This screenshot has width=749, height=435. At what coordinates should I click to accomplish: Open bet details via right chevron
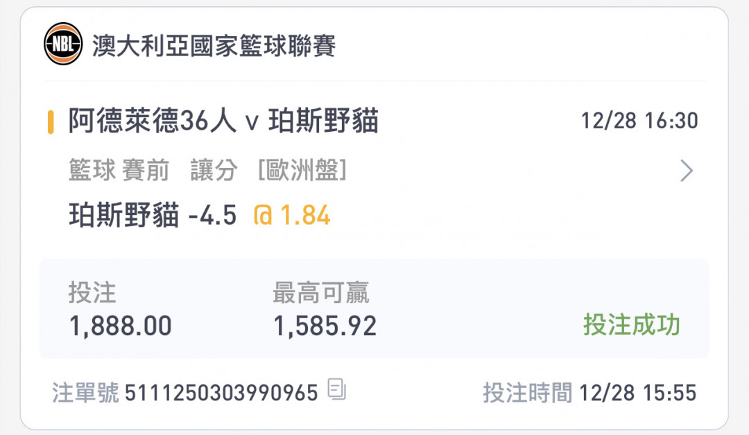point(687,171)
